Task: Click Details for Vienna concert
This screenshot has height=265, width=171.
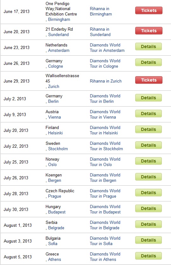Action: click(x=149, y=114)
